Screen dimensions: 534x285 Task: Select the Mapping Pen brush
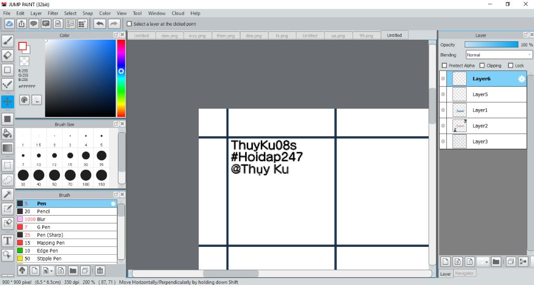[x=67, y=243]
